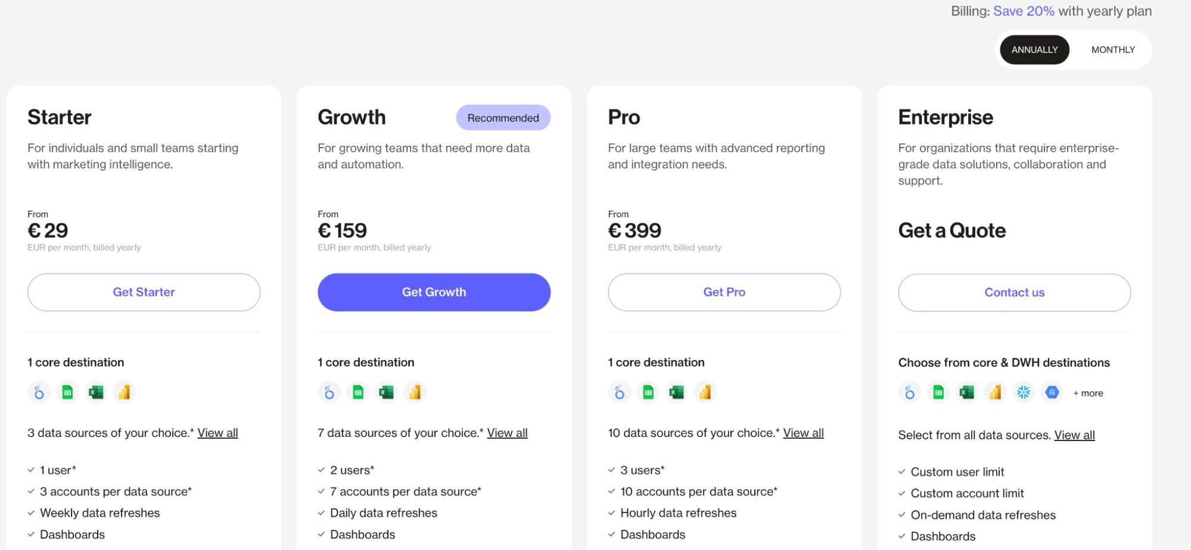Open 'View all' data sources under Pro
This screenshot has height=550, width=1191.
803,433
